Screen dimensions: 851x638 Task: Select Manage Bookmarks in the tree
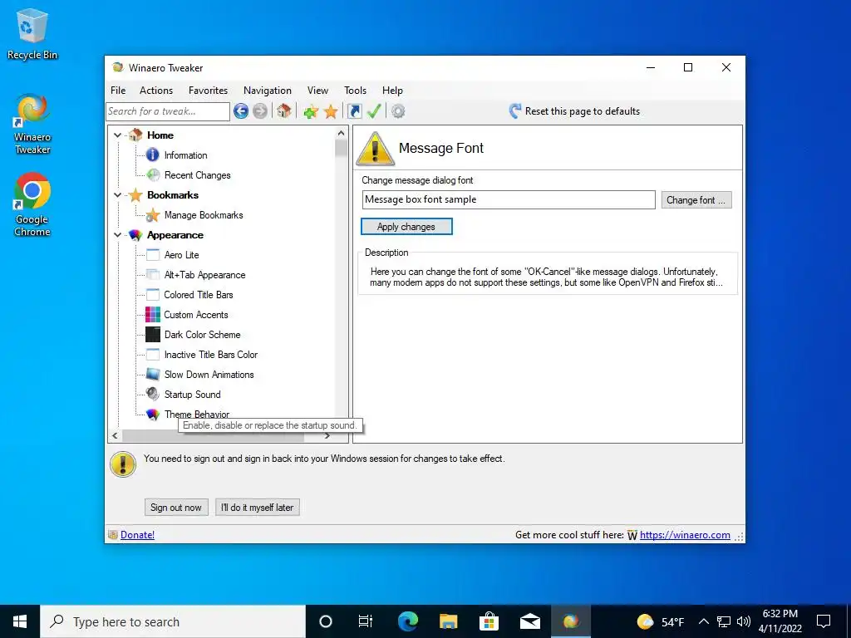(x=204, y=215)
